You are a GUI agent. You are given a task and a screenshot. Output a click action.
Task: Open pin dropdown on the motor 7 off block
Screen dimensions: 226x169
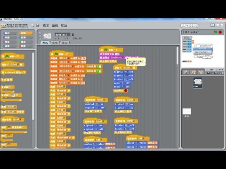pos(123,87)
